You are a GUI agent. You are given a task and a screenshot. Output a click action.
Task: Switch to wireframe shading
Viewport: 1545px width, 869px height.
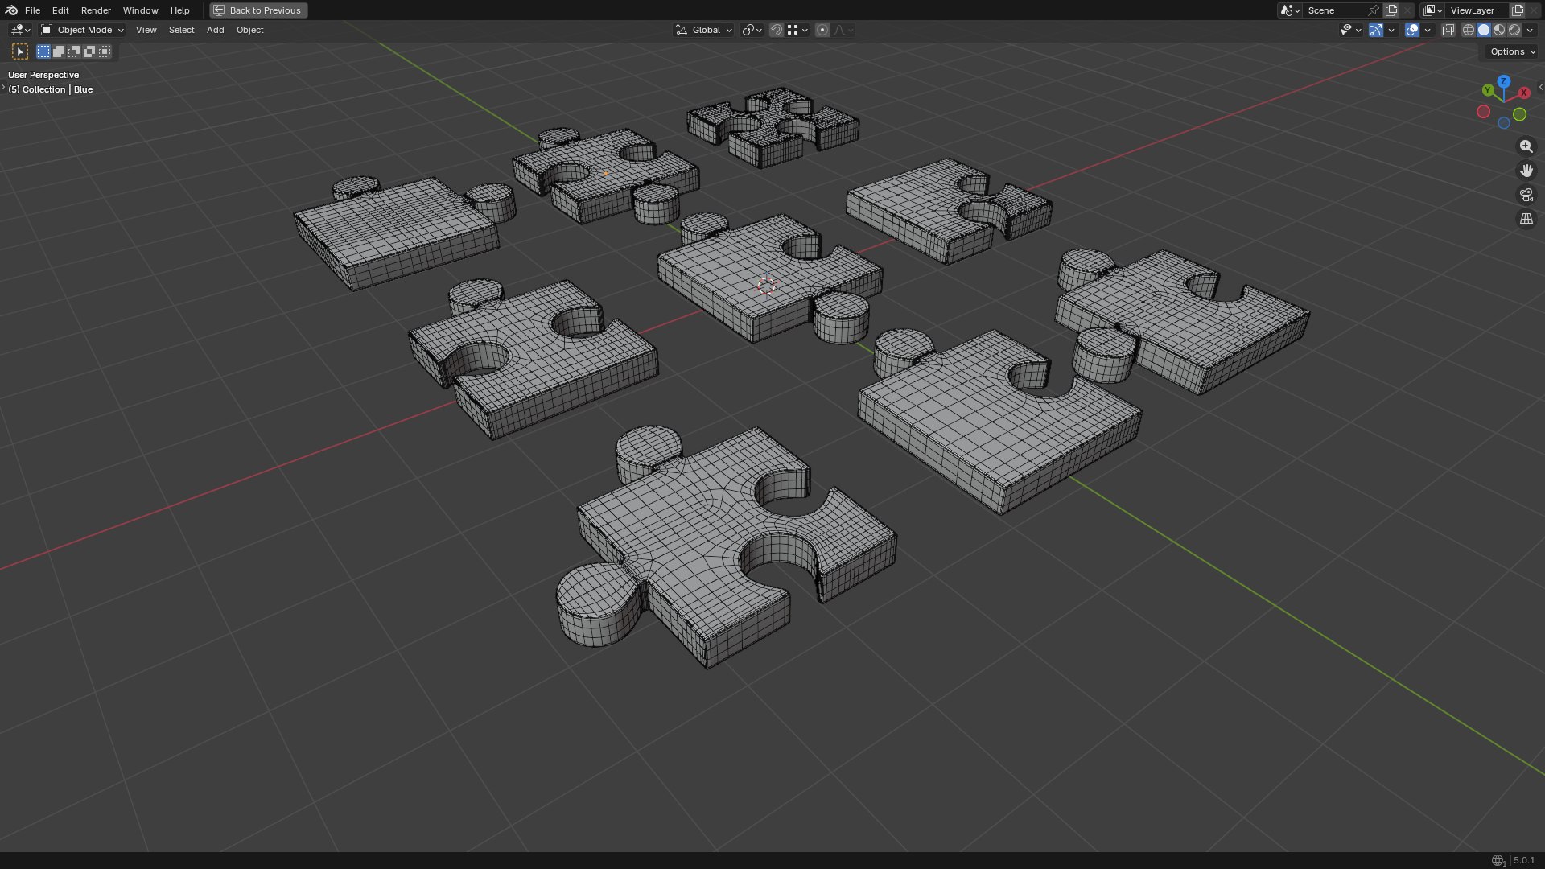(1469, 30)
